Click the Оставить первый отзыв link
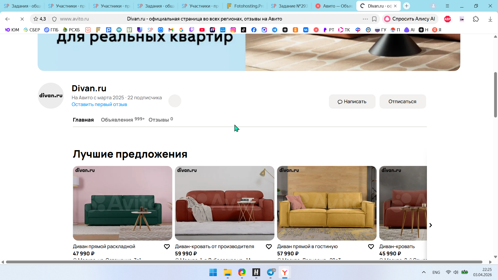This screenshot has width=498, height=280. (99, 104)
